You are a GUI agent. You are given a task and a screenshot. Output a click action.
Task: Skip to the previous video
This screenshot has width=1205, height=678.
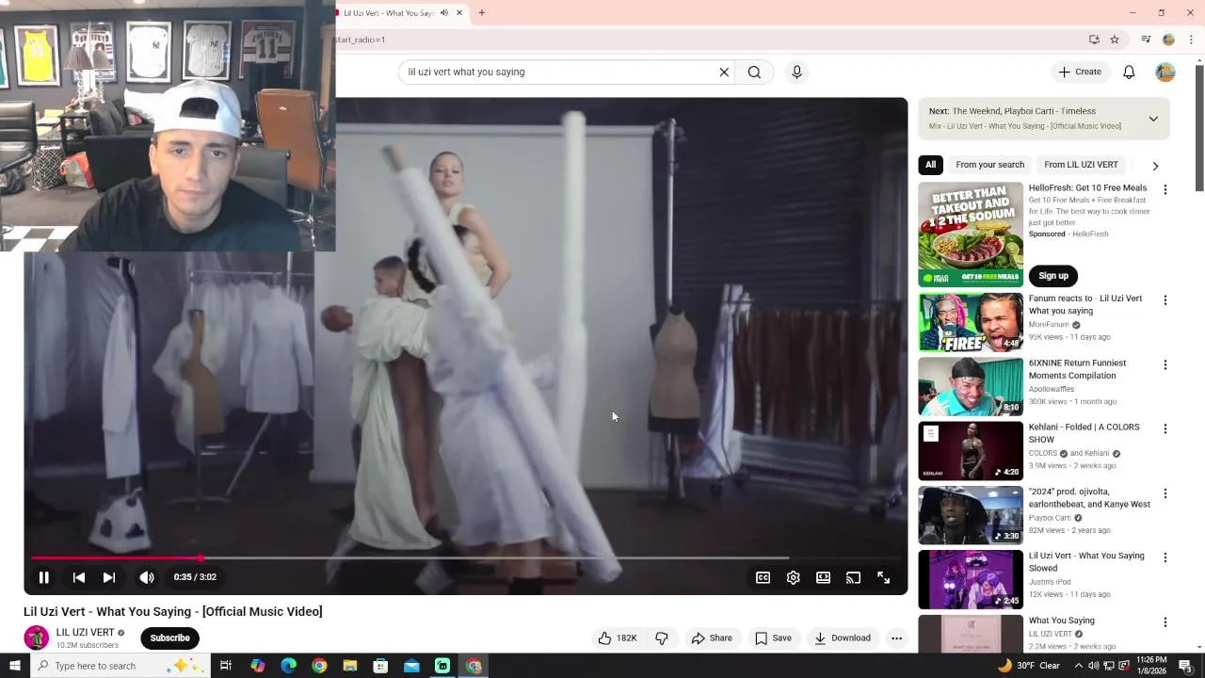(79, 577)
